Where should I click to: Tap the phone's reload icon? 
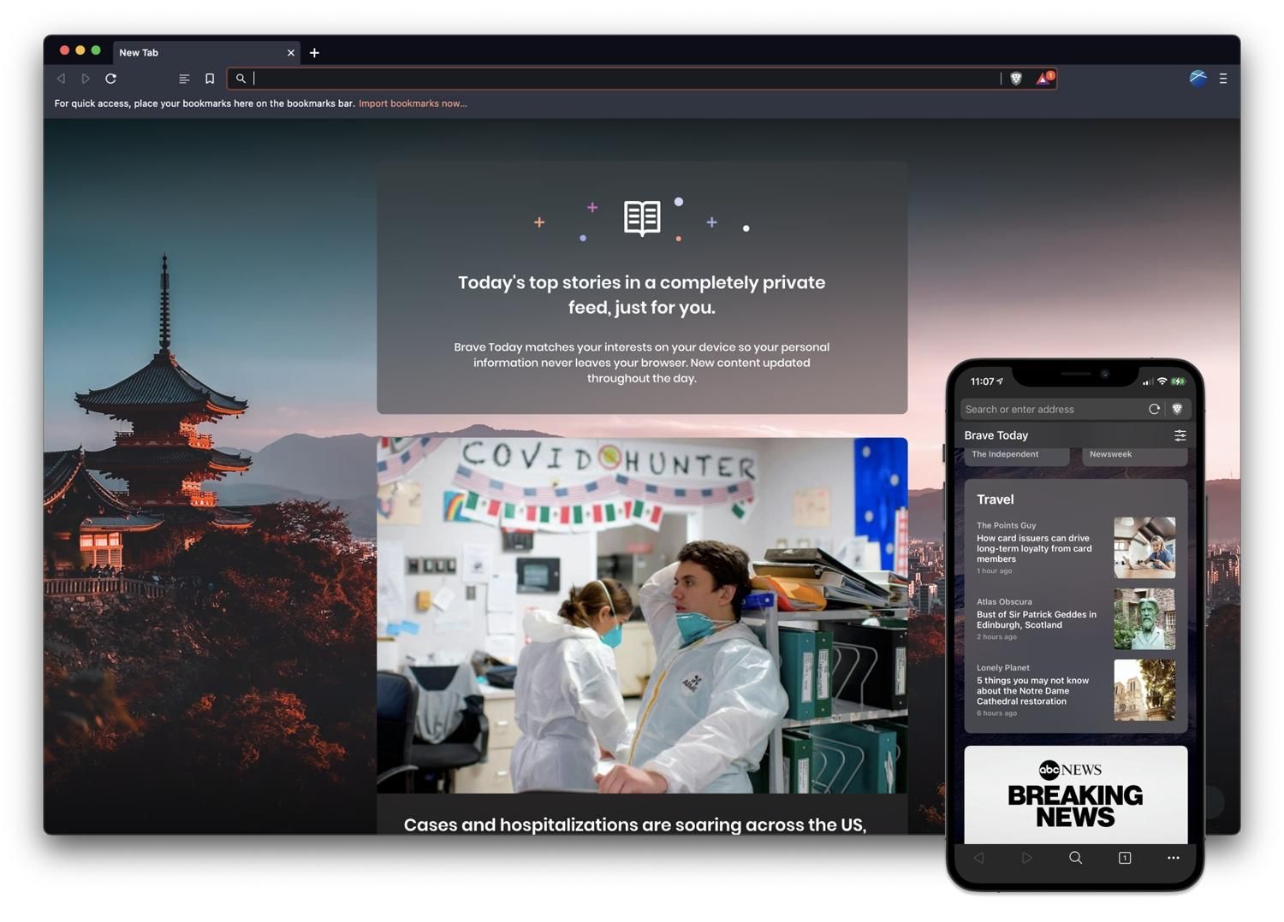click(1154, 409)
